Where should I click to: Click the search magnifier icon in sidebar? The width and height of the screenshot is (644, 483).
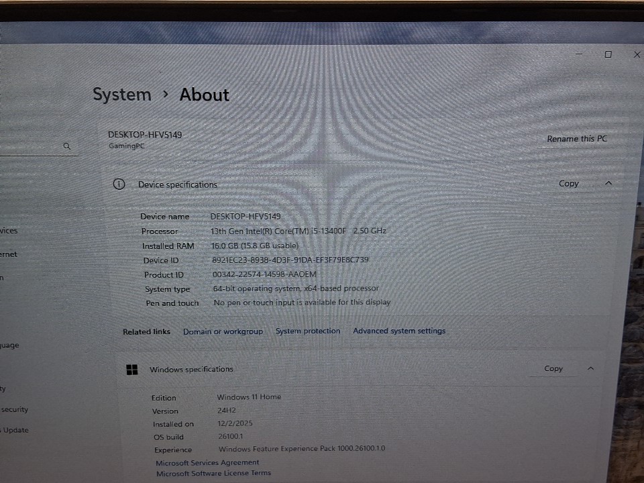coord(66,146)
